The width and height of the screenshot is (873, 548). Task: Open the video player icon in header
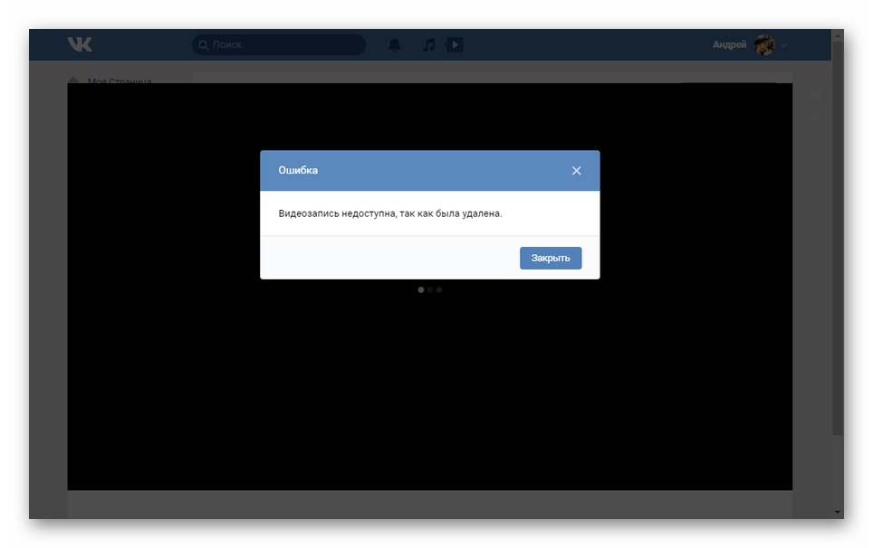pos(455,44)
